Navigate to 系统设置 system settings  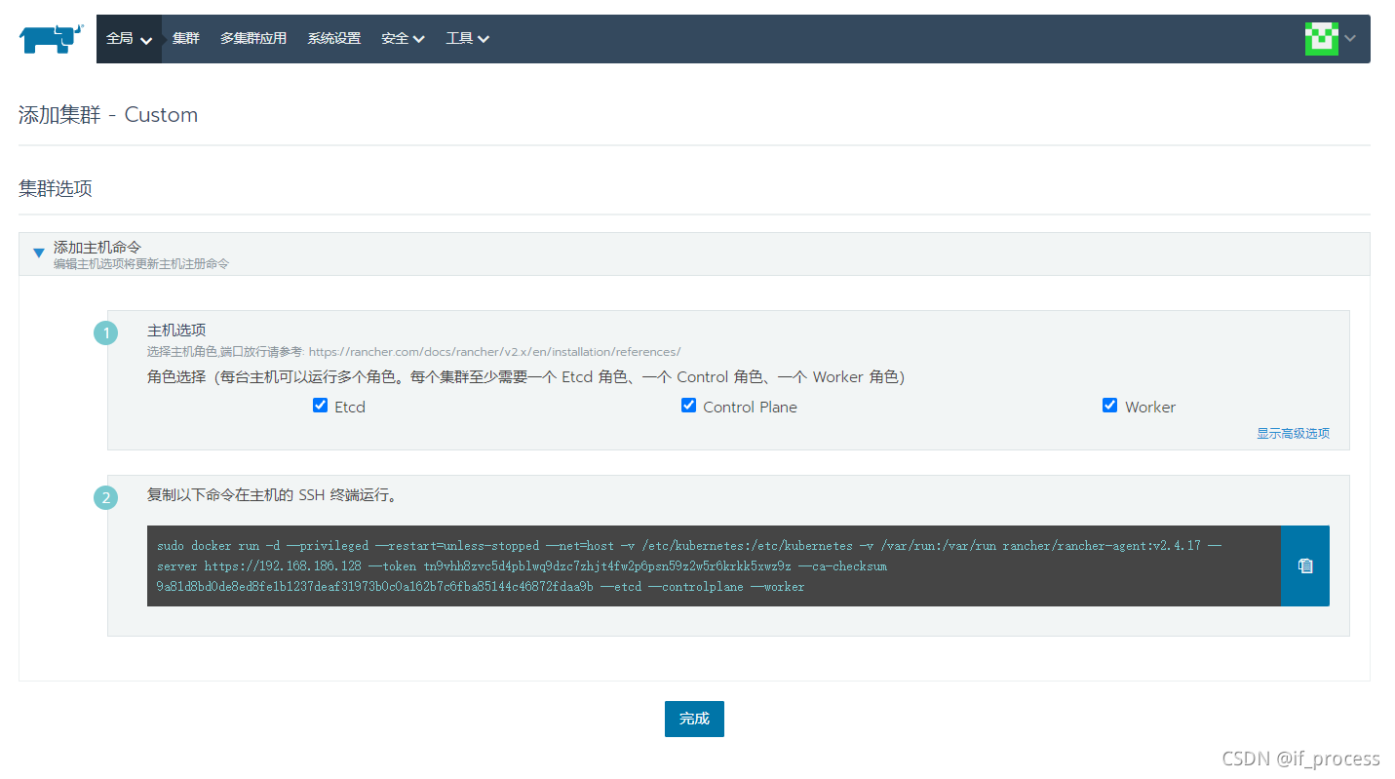[x=334, y=39]
